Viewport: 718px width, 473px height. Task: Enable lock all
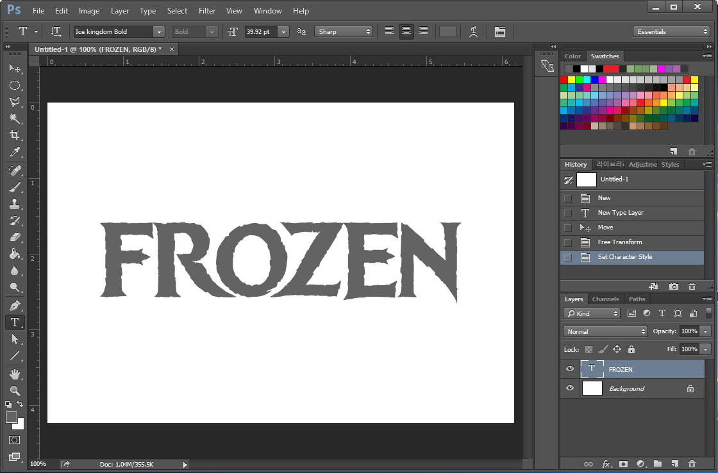(631, 349)
